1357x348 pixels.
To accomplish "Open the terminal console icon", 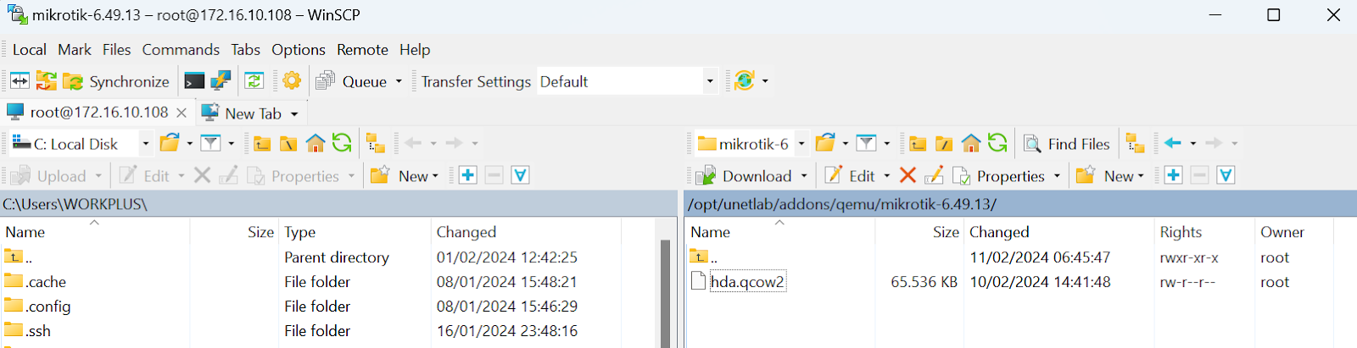I will click(194, 81).
